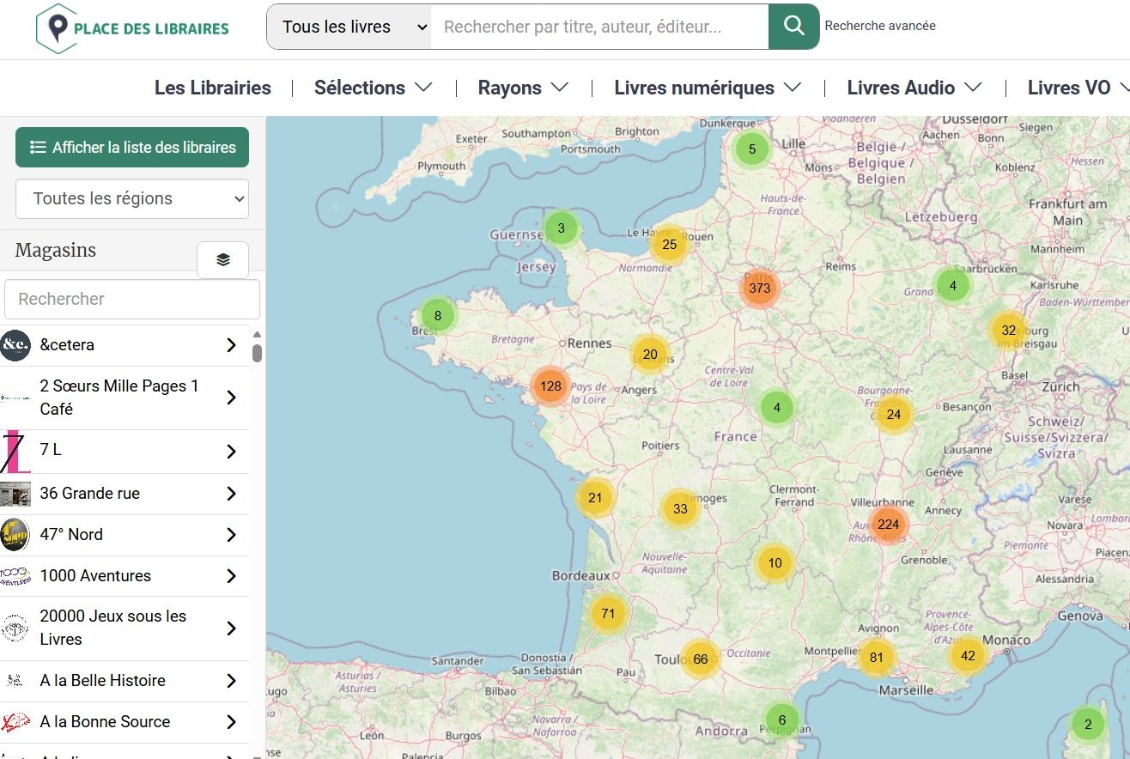This screenshot has width=1130, height=759.
Task: Click the store list scrollbar handle
Action: [x=257, y=353]
